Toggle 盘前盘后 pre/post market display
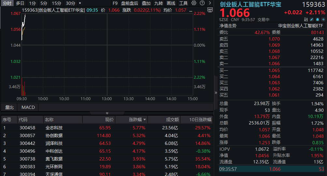327x176 pixels. click(x=130, y=3)
